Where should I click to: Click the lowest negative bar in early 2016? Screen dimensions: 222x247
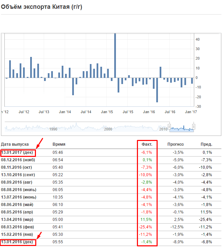157,90
